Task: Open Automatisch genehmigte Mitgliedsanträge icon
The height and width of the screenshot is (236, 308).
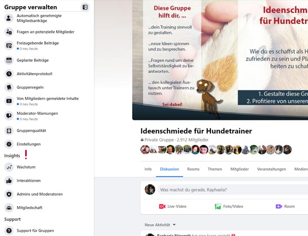Action: [9, 18]
